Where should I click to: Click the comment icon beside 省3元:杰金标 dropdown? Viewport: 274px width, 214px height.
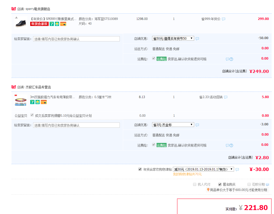[x=197, y=125]
